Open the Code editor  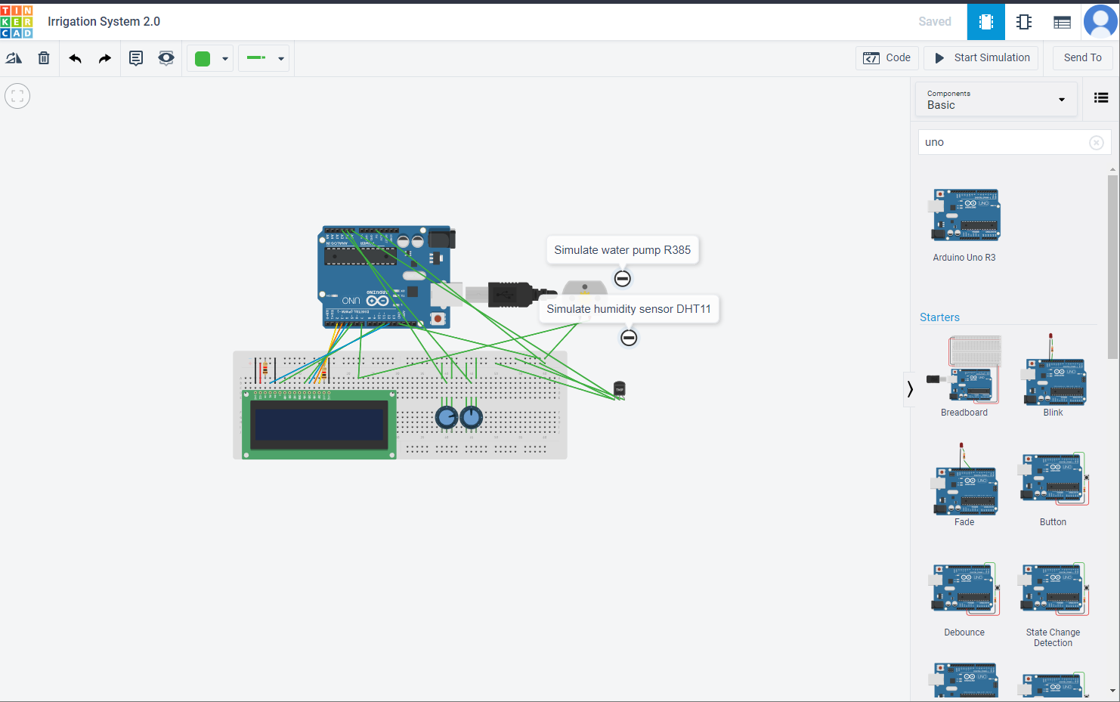pos(887,58)
